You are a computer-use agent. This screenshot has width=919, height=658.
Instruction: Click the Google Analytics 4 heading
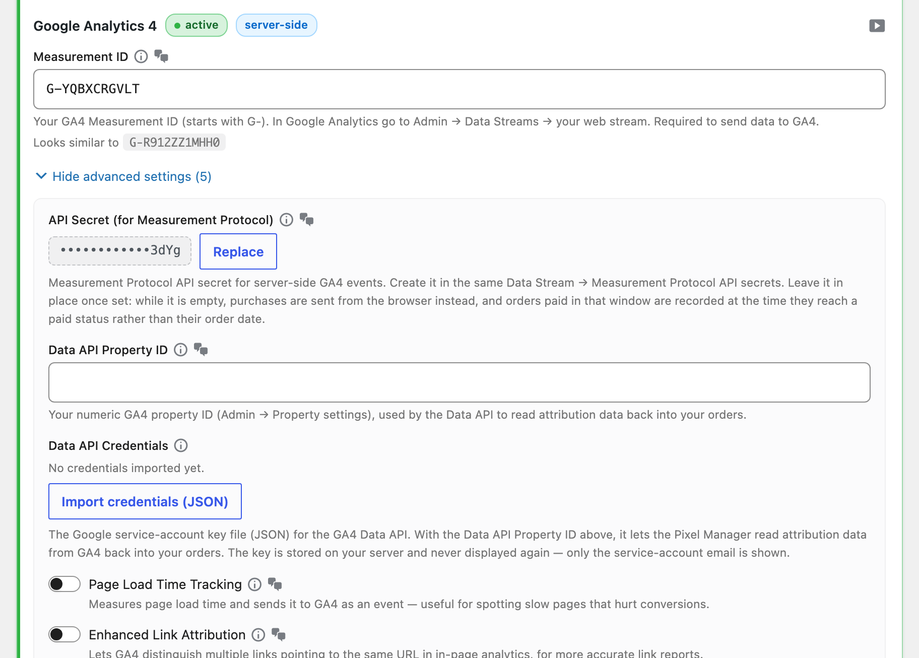pos(95,26)
